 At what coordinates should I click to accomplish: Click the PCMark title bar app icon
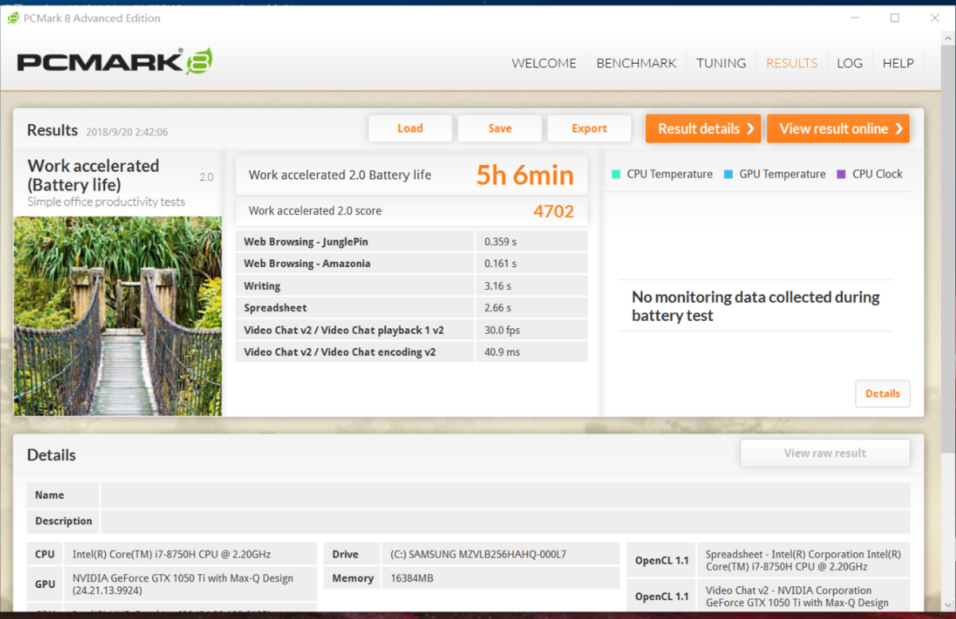pyautogui.click(x=14, y=18)
